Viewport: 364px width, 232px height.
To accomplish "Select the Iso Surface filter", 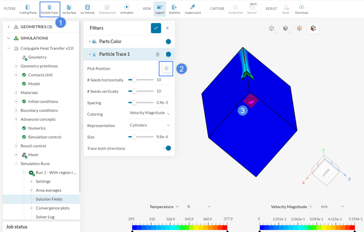I will coord(69,9).
